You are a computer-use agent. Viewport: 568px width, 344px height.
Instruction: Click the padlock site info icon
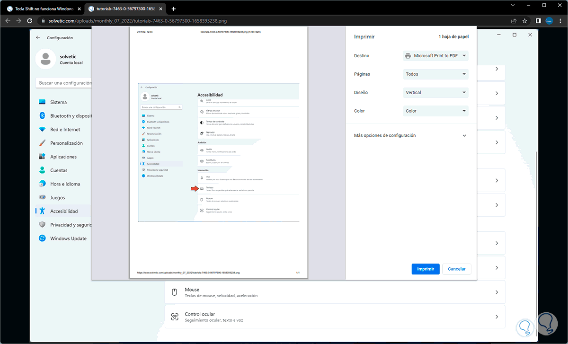tap(43, 21)
